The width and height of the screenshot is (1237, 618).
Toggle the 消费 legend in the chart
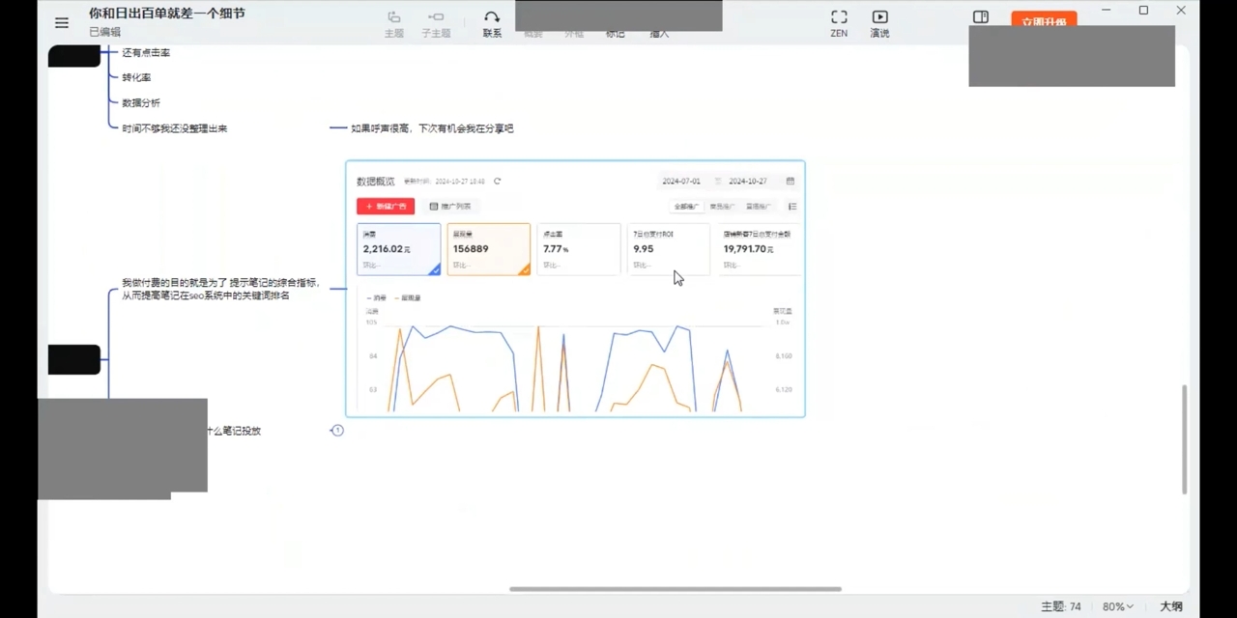tap(375, 297)
